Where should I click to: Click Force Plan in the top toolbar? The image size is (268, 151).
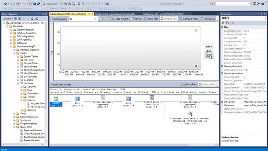(151, 19)
